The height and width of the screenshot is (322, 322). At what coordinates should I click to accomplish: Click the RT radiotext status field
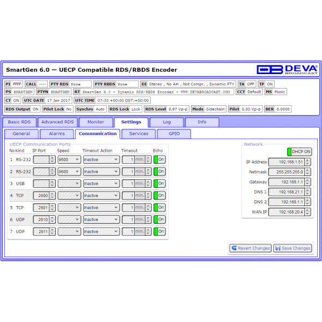pyautogui.click(x=153, y=92)
